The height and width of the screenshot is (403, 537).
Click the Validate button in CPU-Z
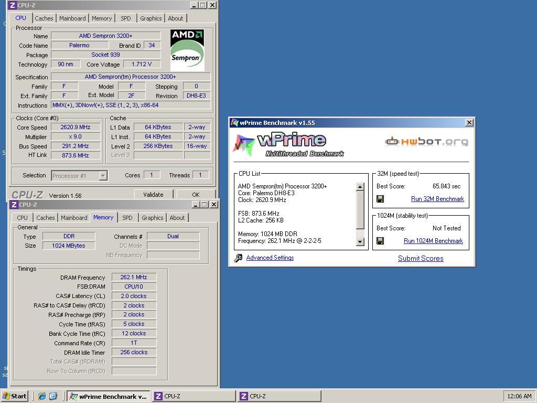pyautogui.click(x=153, y=195)
